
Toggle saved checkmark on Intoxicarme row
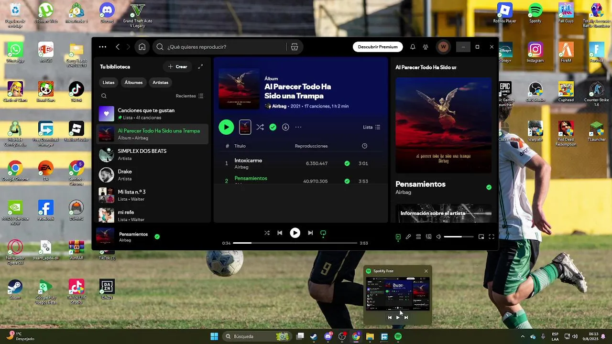(x=347, y=163)
